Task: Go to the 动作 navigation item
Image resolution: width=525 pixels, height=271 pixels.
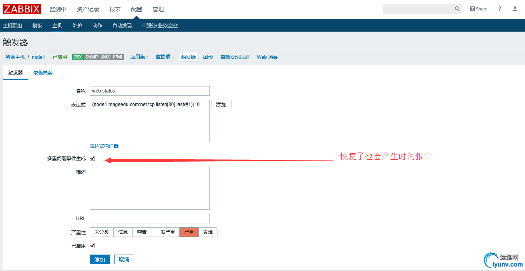Action: click(x=97, y=25)
